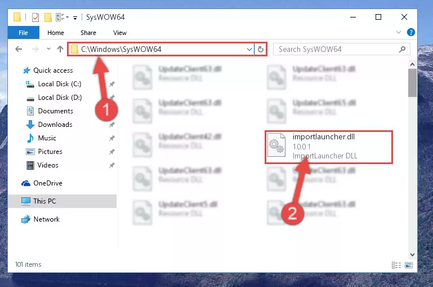Image resolution: width=433 pixels, height=287 pixels.
Task: Click the 101 items status text
Action: click(x=28, y=264)
